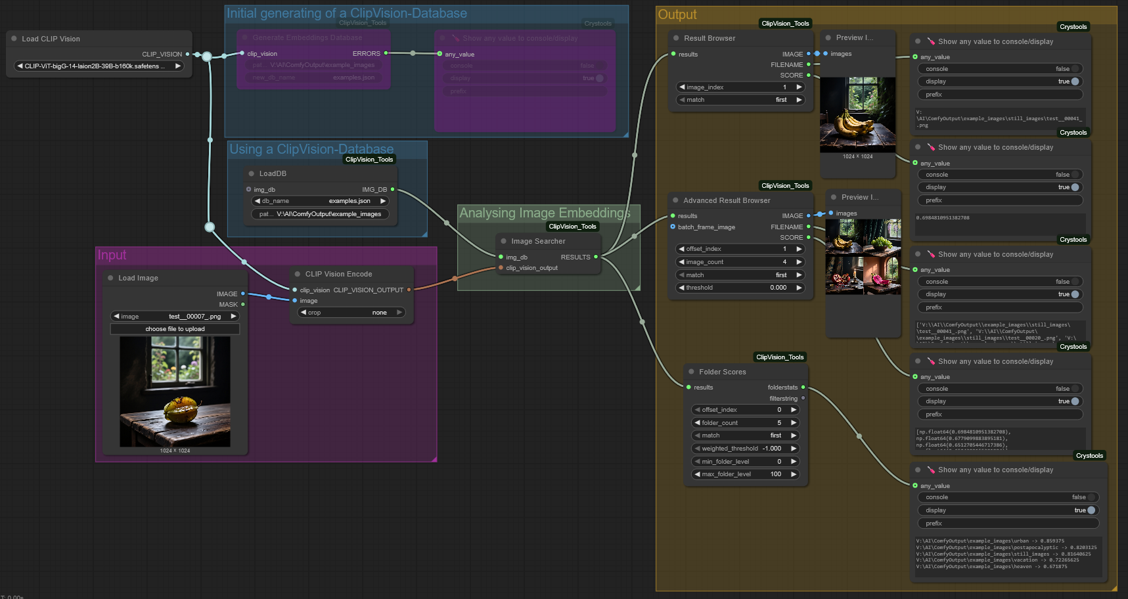Click the banana preview image
Viewport: 1128px width, 599px height.
click(857, 115)
